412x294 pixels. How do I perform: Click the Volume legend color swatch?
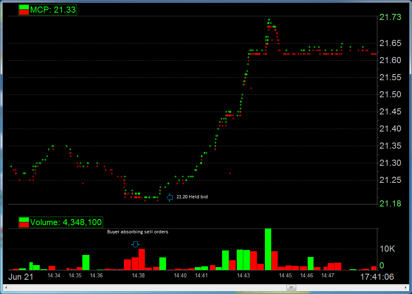(24, 222)
